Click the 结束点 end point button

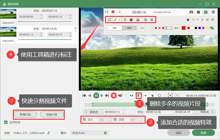click(x=206, y=112)
